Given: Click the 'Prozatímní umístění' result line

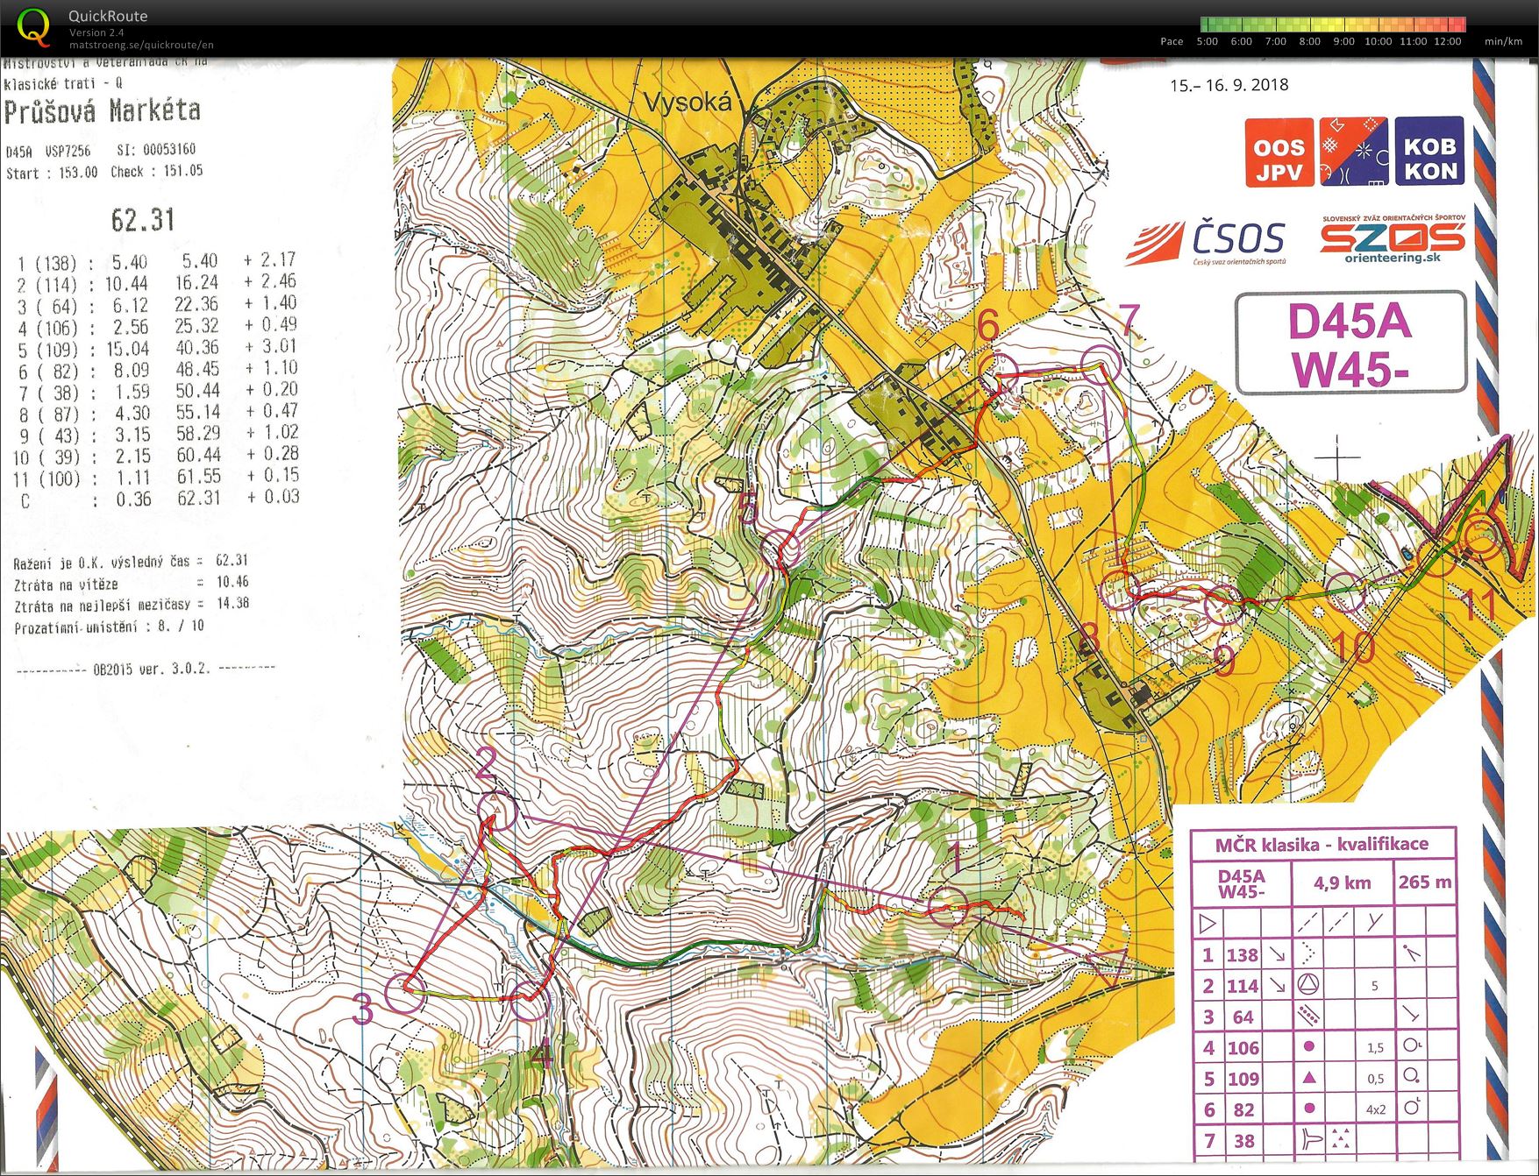Looking at the screenshot, I should point(110,627).
